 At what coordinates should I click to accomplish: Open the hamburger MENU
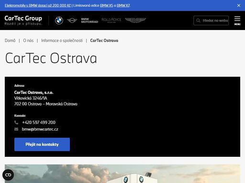click(237, 20)
